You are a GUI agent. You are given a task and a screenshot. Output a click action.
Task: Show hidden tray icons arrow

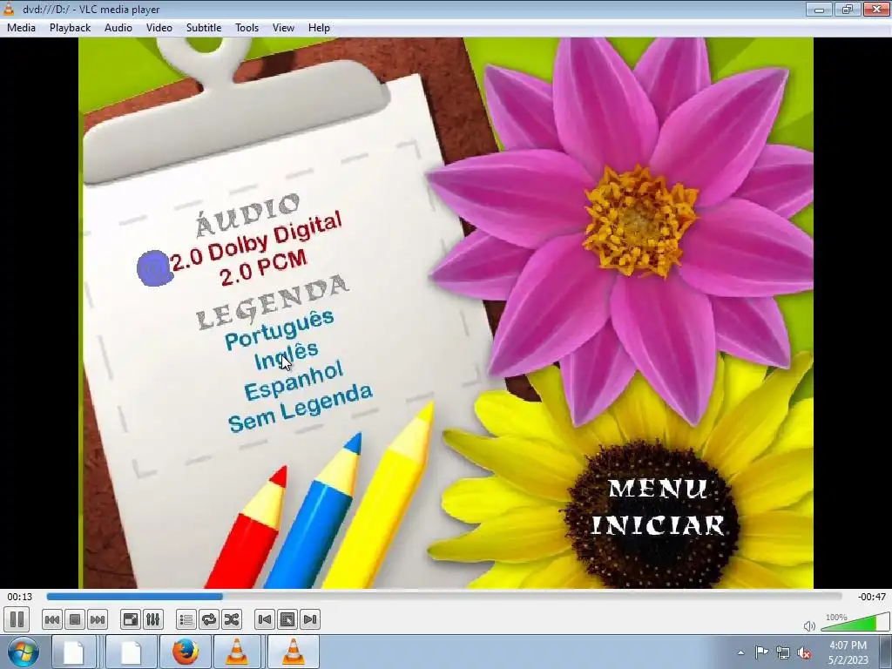(x=740, y=652)
